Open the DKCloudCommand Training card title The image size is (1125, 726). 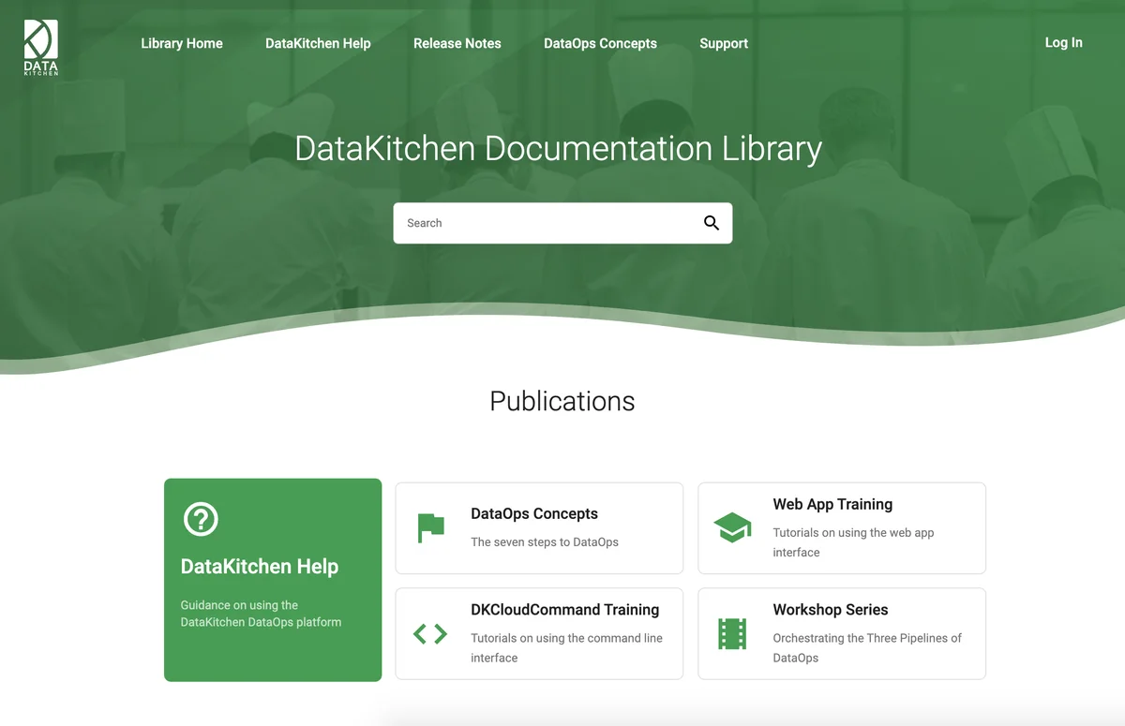click(x=564, y=610)
